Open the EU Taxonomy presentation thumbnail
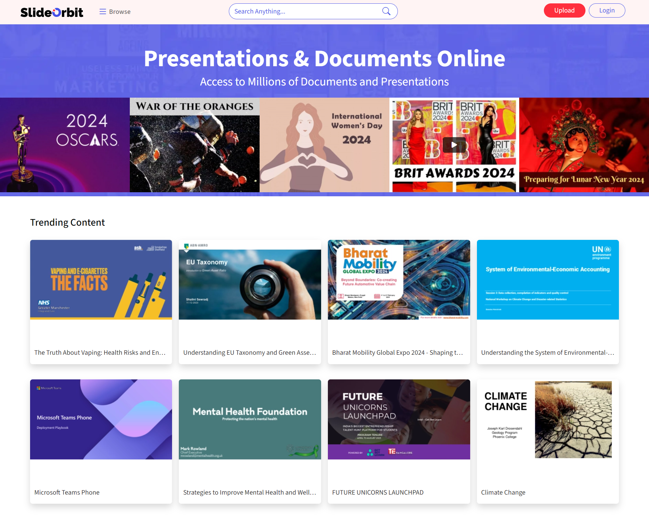The image size is (649, 525). pyautogui.click(x=250, y=280)
